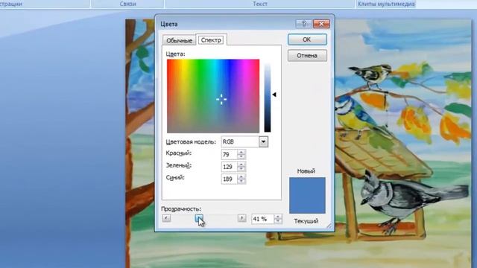Click the Связи ribbon group label

click(127, 4)
